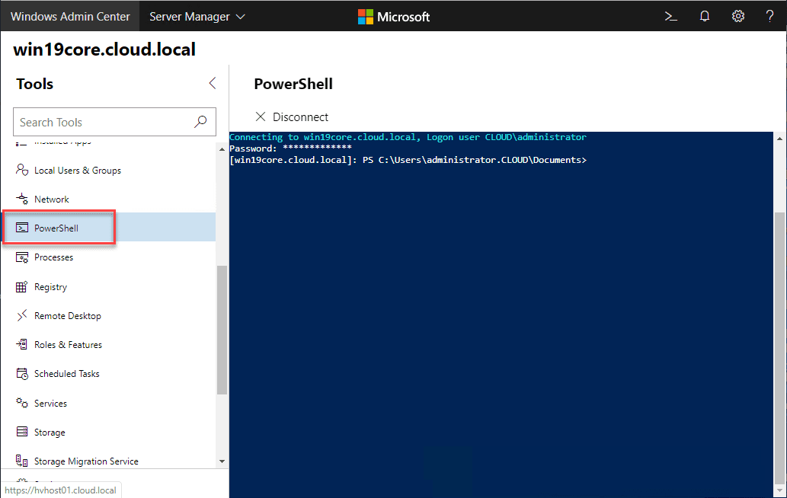
Task: Select the Remote Desktop tool icon
Action: click(21, 315)
